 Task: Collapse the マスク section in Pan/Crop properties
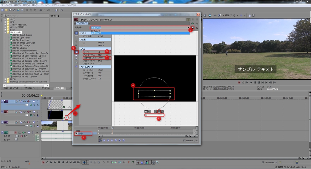[80, 33]
